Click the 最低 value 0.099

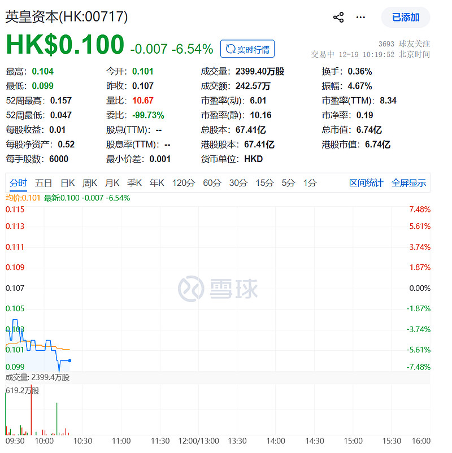[43, 86]
